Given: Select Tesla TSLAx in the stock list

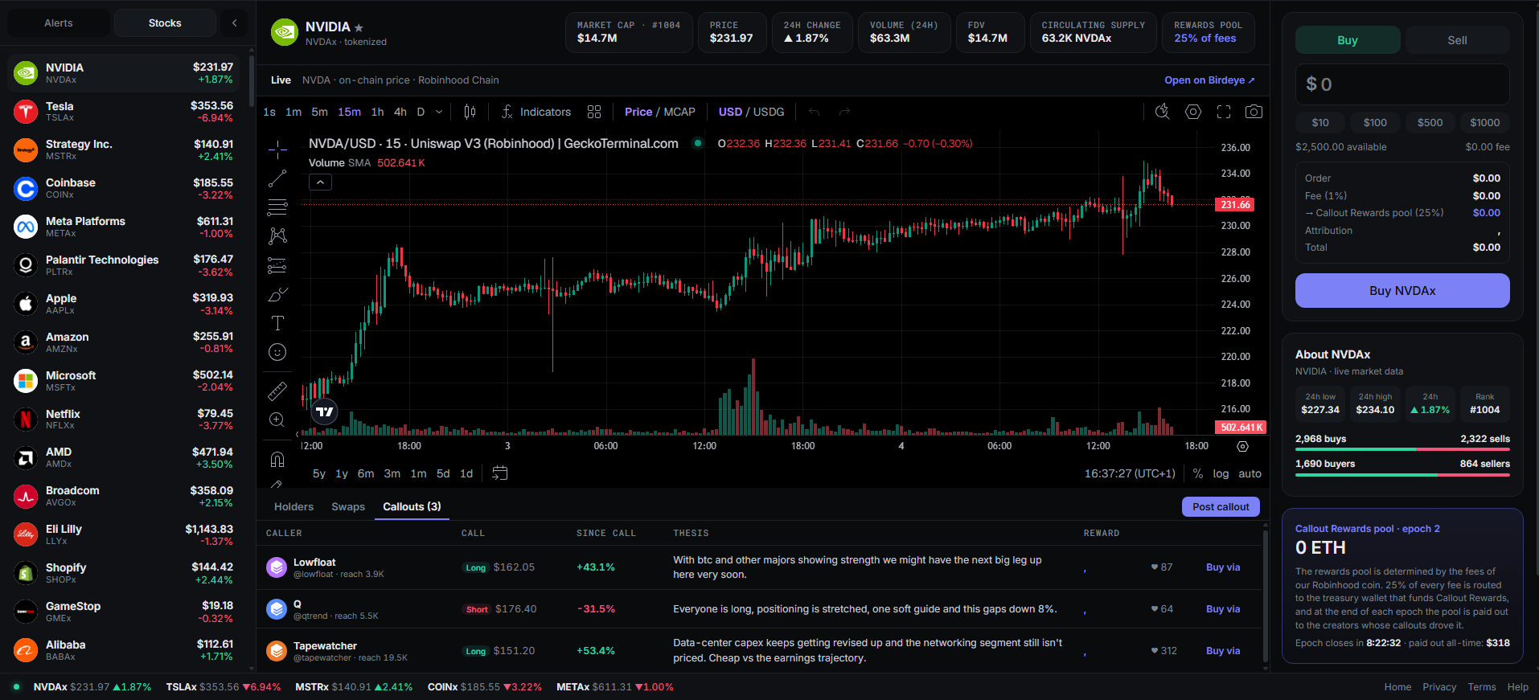Looking at the screenshot, I should tap(124, 112).
